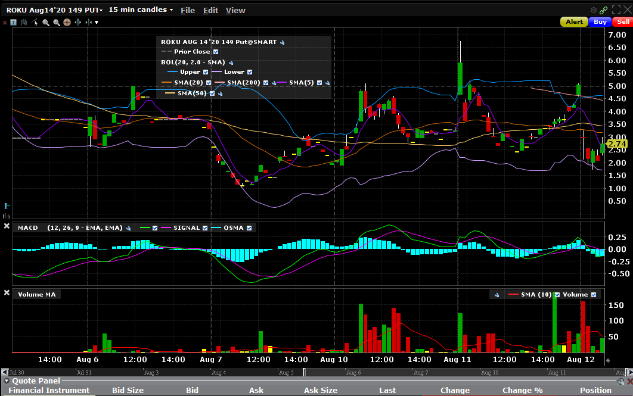This screenshot has width=633, height=396.
Task: Open SMA(5) wrench settings
Action: tap(327, 83)
